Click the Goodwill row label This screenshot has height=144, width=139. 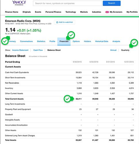pos(9,115)
